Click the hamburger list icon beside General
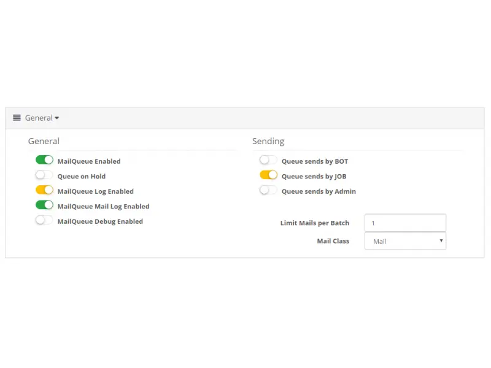Screen dimensions: 491x368 click(17, 118)
